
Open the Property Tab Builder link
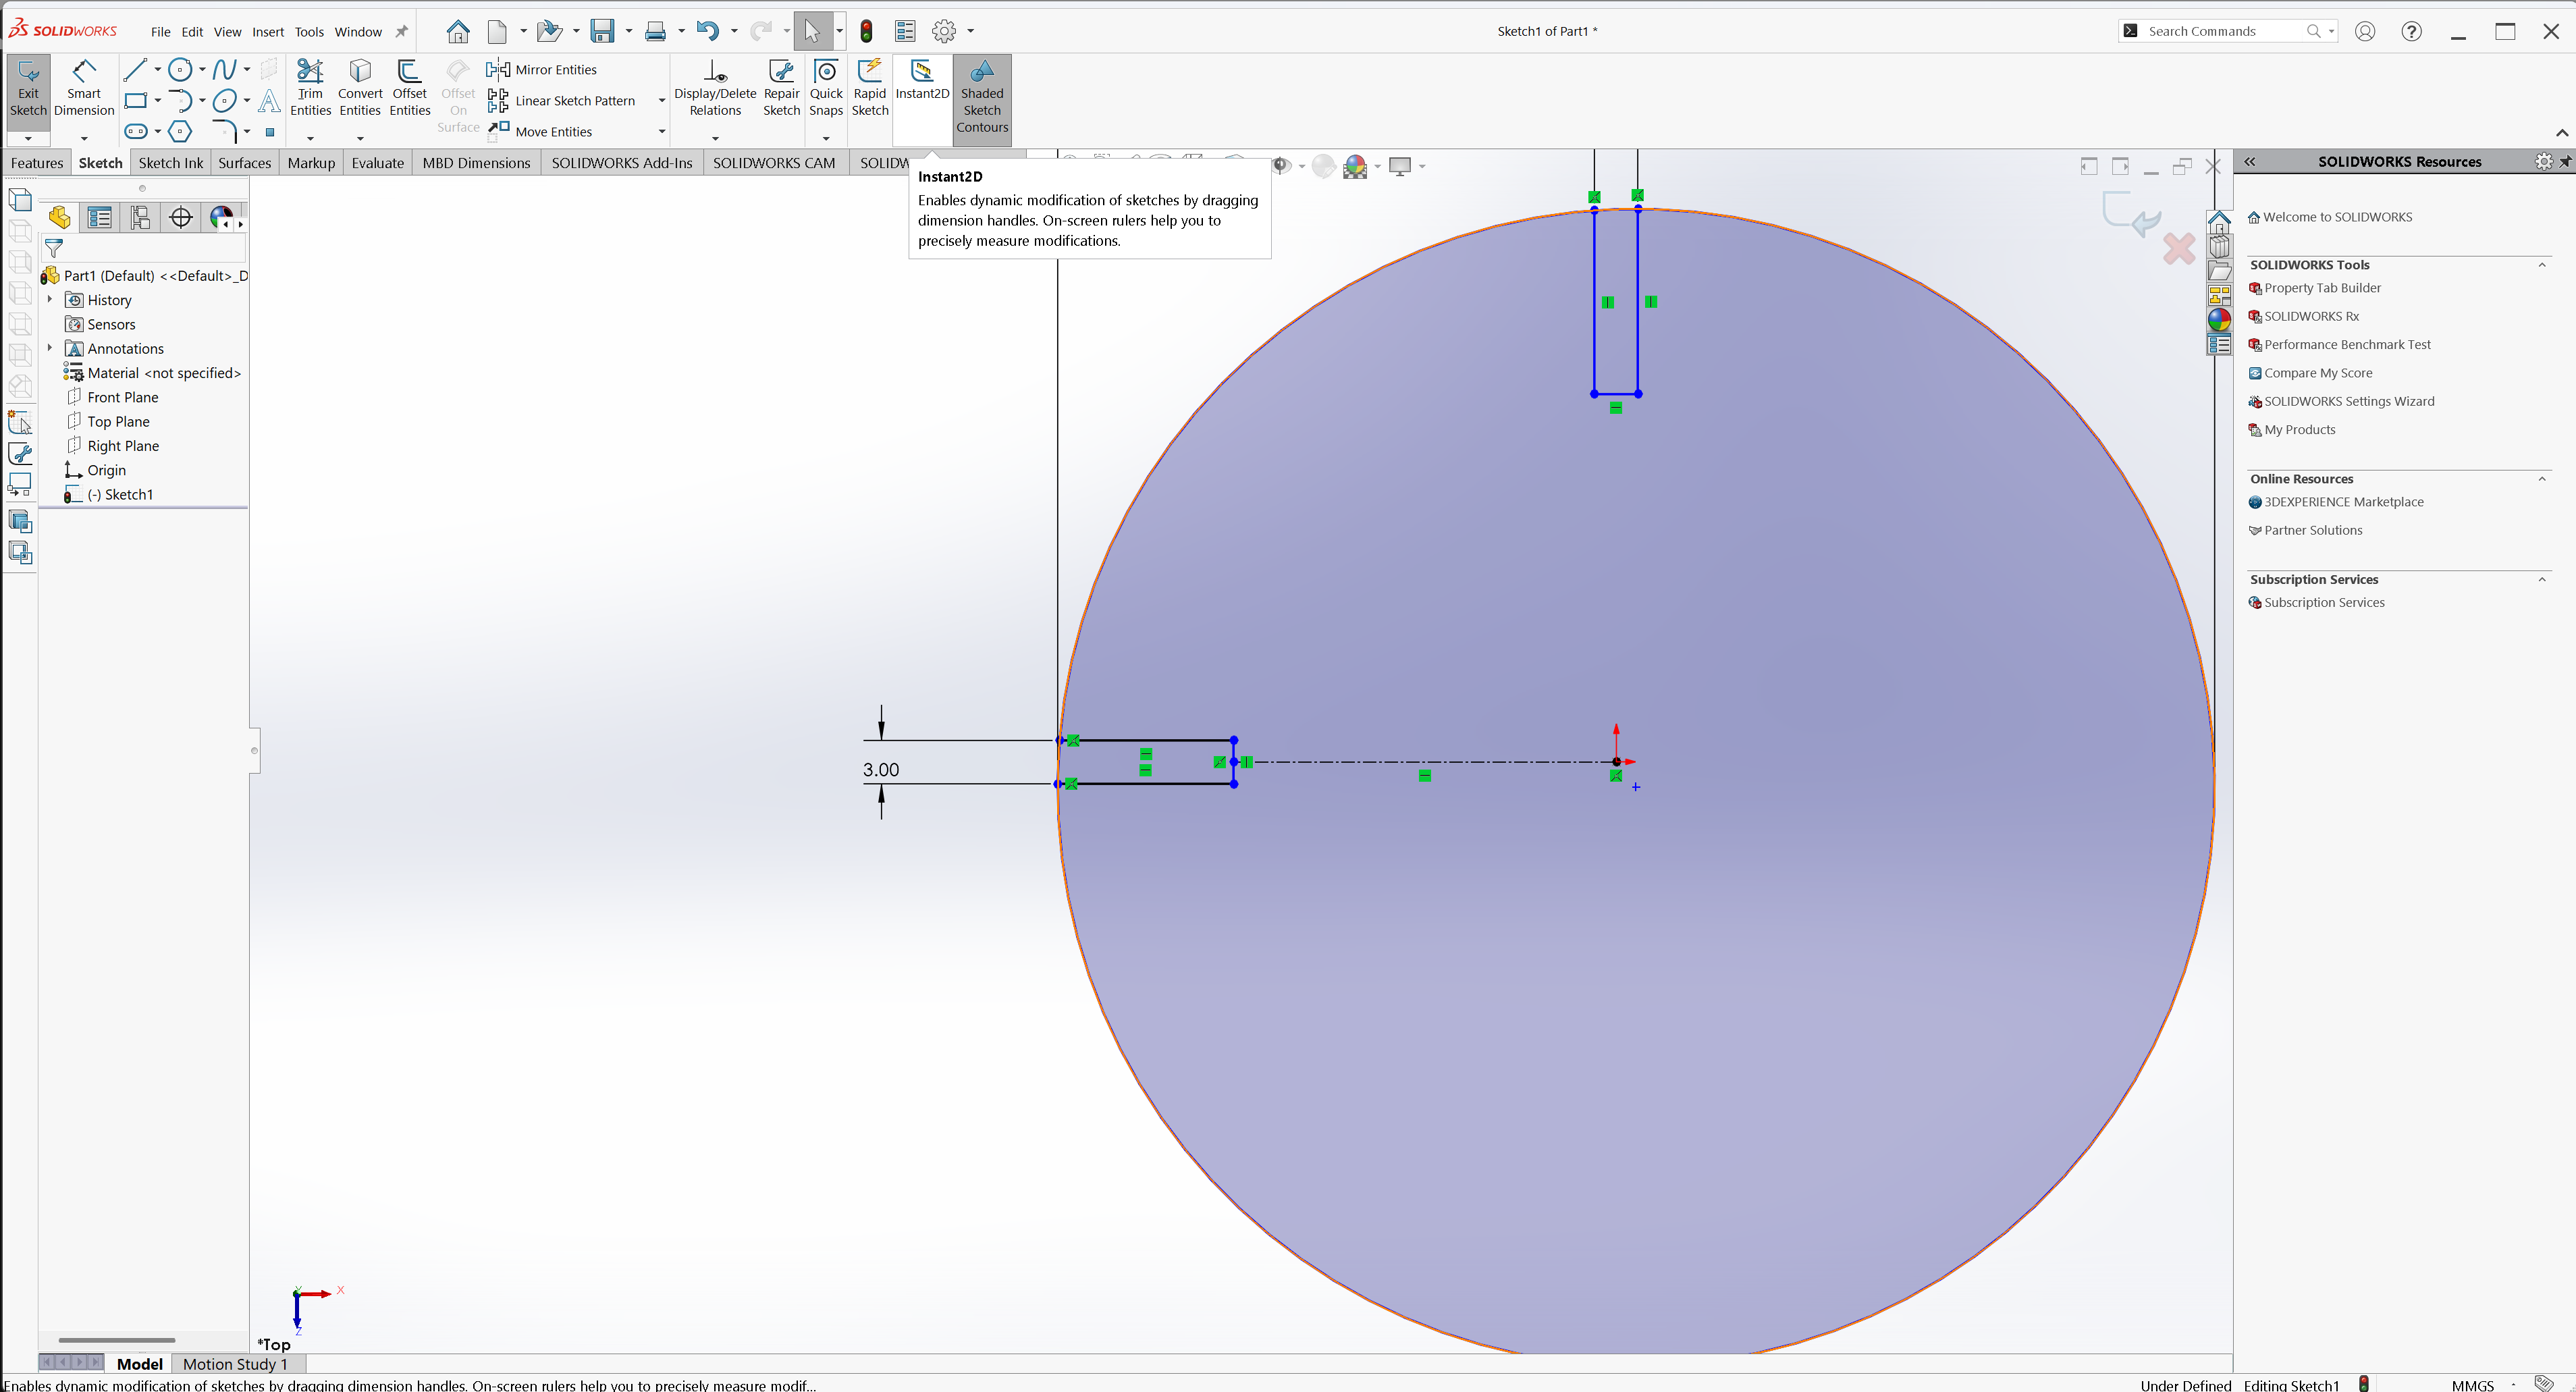[x=2322, y=287]
